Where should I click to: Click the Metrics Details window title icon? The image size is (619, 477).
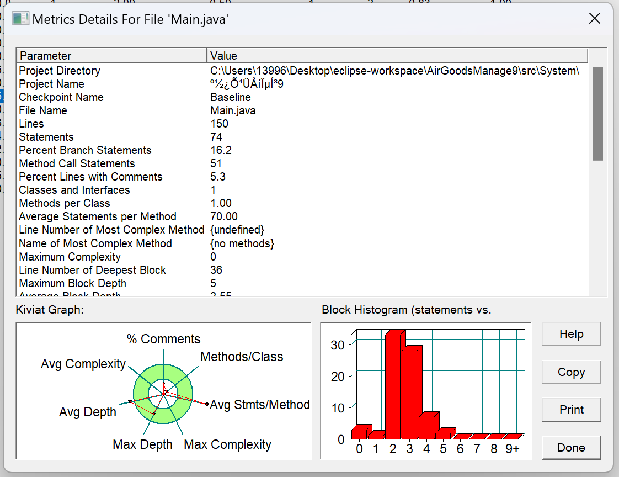pyautogui.click(x=20, y=19)
